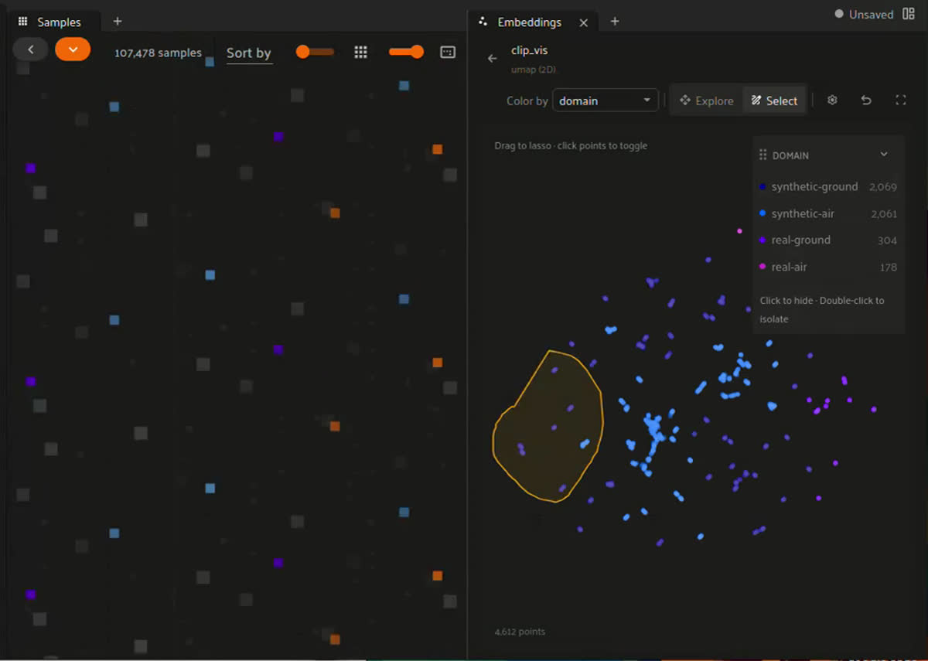
Task: Click the Unsaved status indicator
Action: pos(864,15)
